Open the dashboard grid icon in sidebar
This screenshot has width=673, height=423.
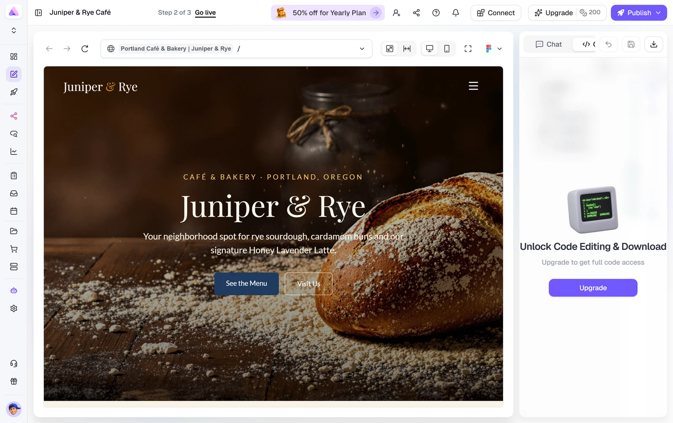click(14, 56)
